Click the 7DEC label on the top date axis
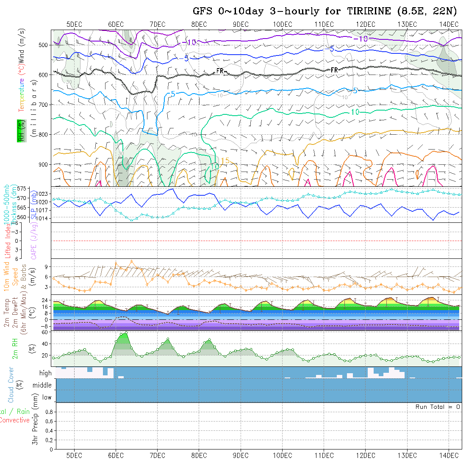 (157, 25)
